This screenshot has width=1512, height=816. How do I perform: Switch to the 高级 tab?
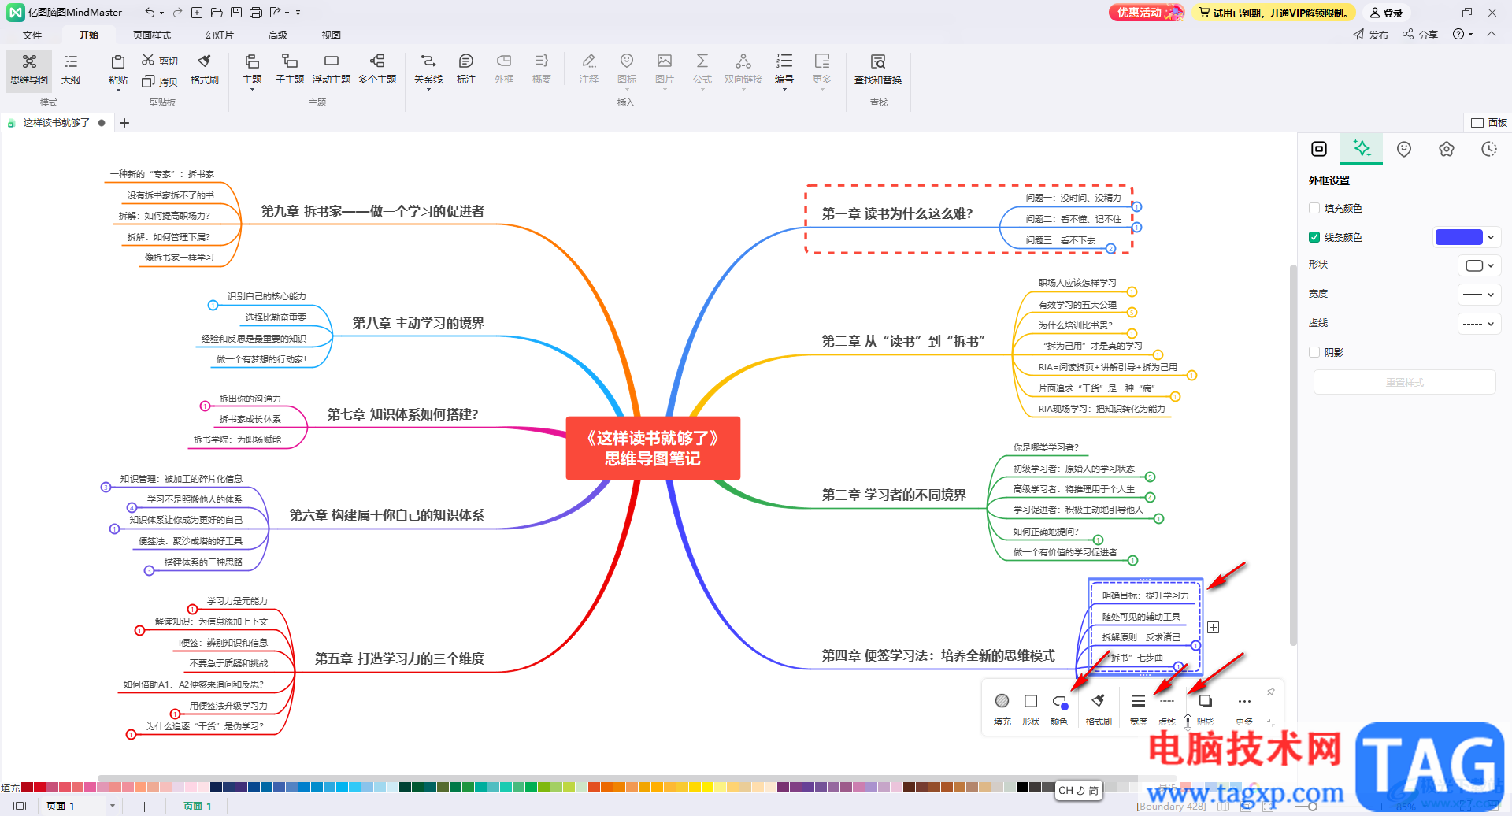point(278,35)
